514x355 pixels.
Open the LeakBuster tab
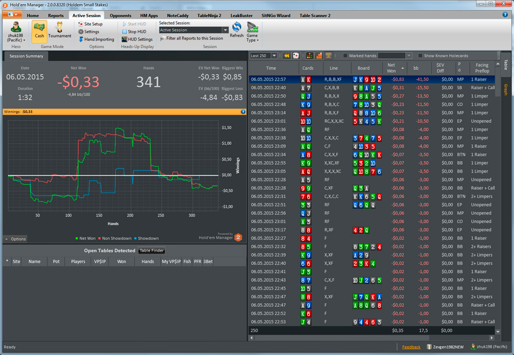(x=242, y=15)
